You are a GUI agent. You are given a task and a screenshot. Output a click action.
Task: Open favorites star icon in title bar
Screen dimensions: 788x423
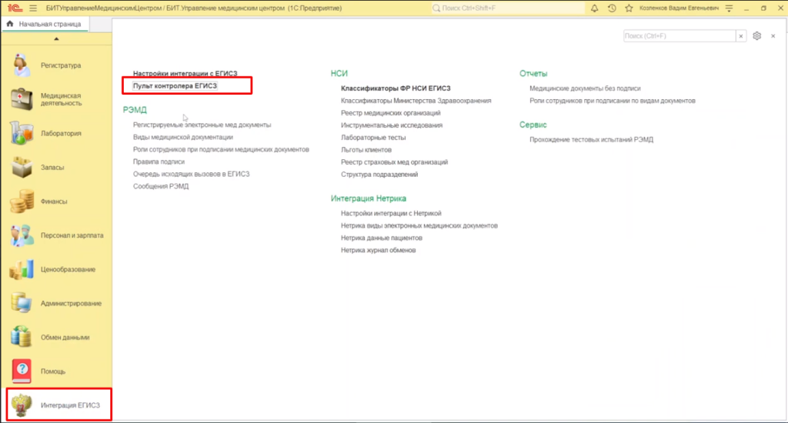tap(629, 8)
